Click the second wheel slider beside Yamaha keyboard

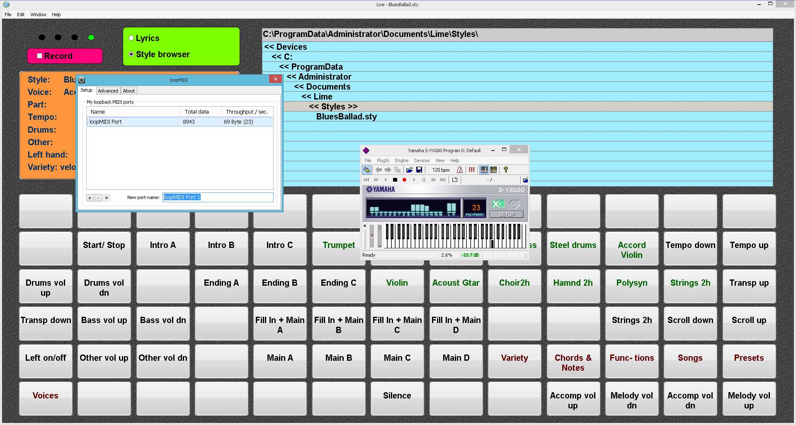click(x=379, y=236)
